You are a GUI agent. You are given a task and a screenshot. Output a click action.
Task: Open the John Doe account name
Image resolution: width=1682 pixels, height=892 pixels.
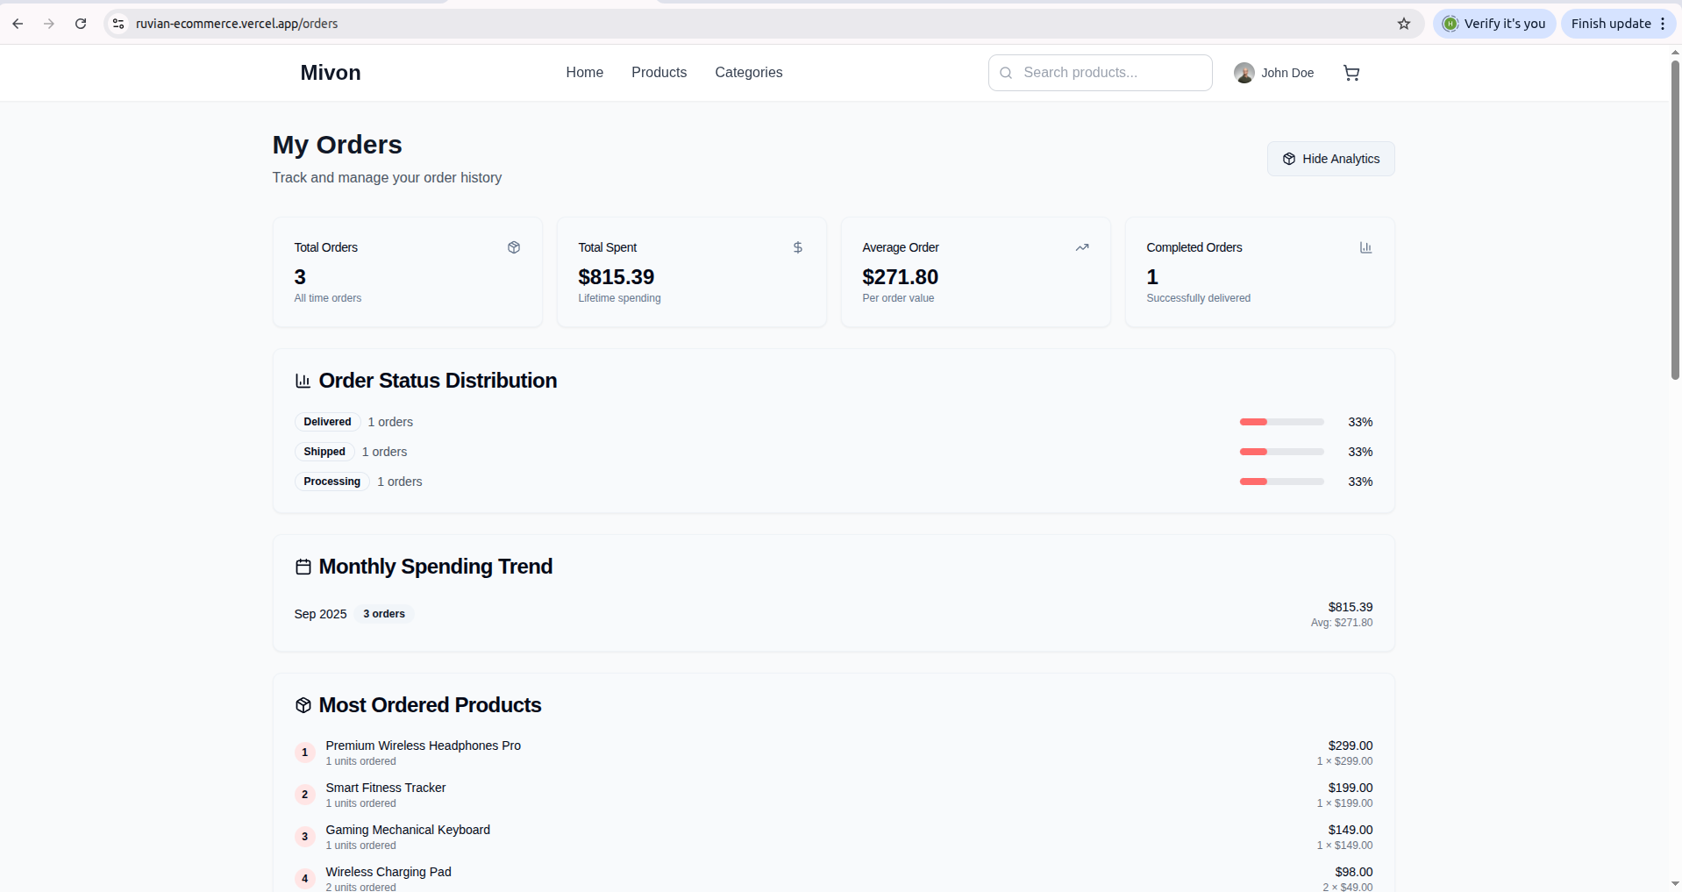click(1287, 73)
